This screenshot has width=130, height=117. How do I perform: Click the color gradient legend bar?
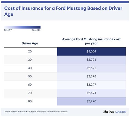pos(22,27)
